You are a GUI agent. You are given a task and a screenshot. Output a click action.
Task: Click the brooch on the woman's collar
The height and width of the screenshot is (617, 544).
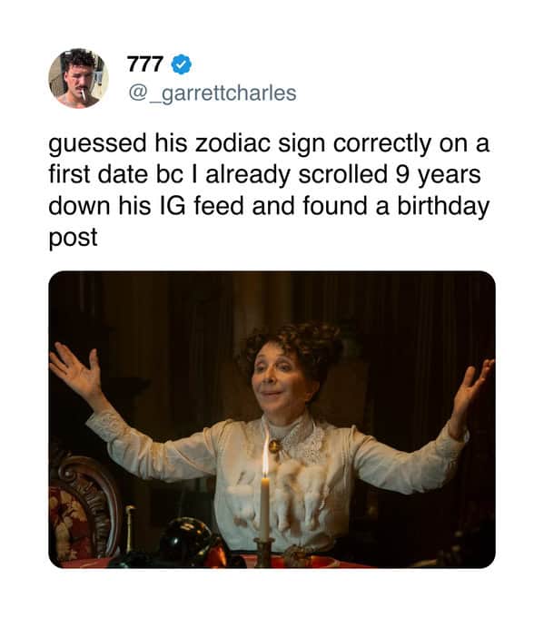[x=275, y=446]
